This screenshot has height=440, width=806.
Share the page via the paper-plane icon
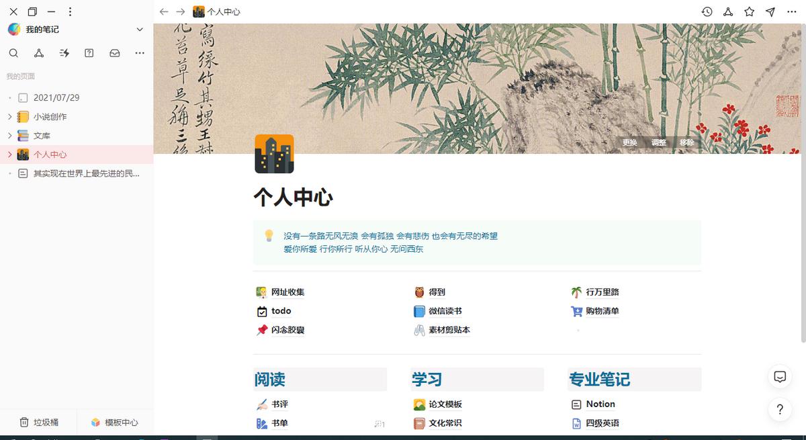coord(770,11)
